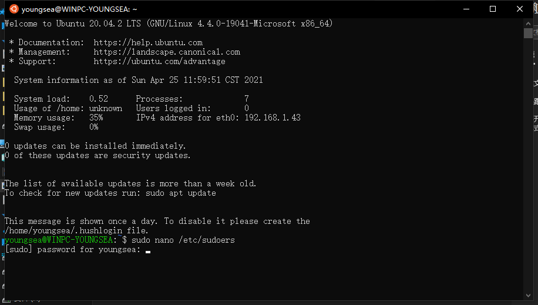Click the https://help.ubuntu.com URL text
The image size is (538, 305).
[x=148, y=42]
